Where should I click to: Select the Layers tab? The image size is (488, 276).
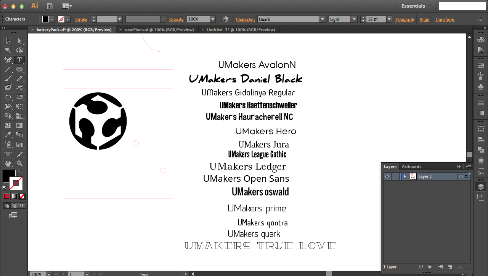[x=390, y=167]
